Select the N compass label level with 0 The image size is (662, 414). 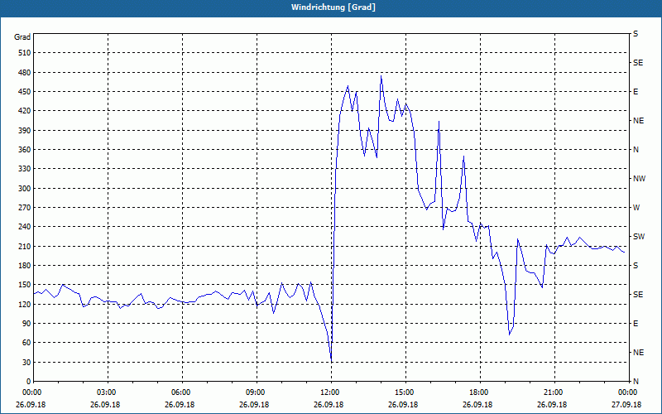(x=636, y=382)
